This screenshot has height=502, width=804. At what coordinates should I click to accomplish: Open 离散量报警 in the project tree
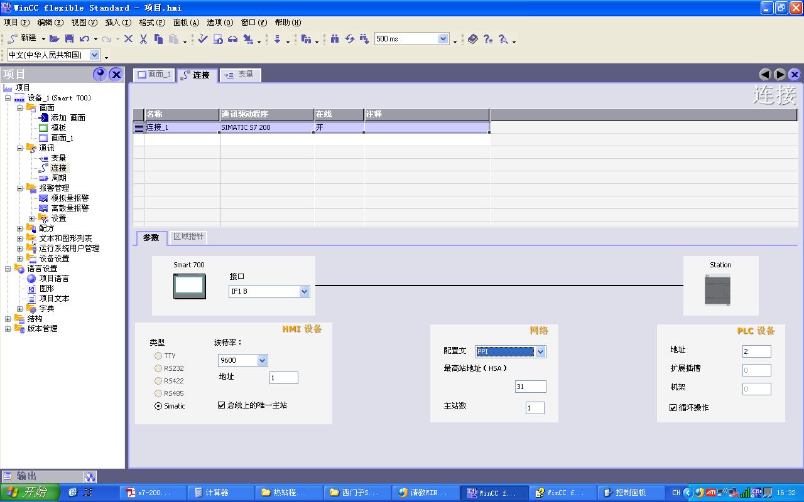70,208
